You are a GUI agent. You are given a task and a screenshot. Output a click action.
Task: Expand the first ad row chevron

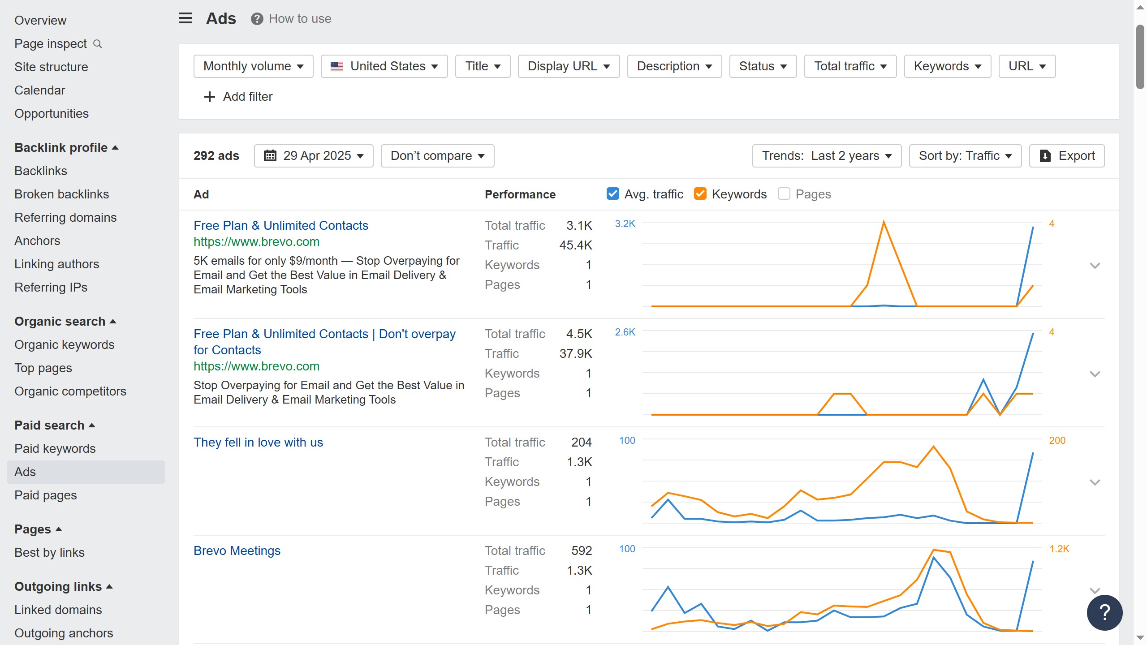[x=1095, y=266]
